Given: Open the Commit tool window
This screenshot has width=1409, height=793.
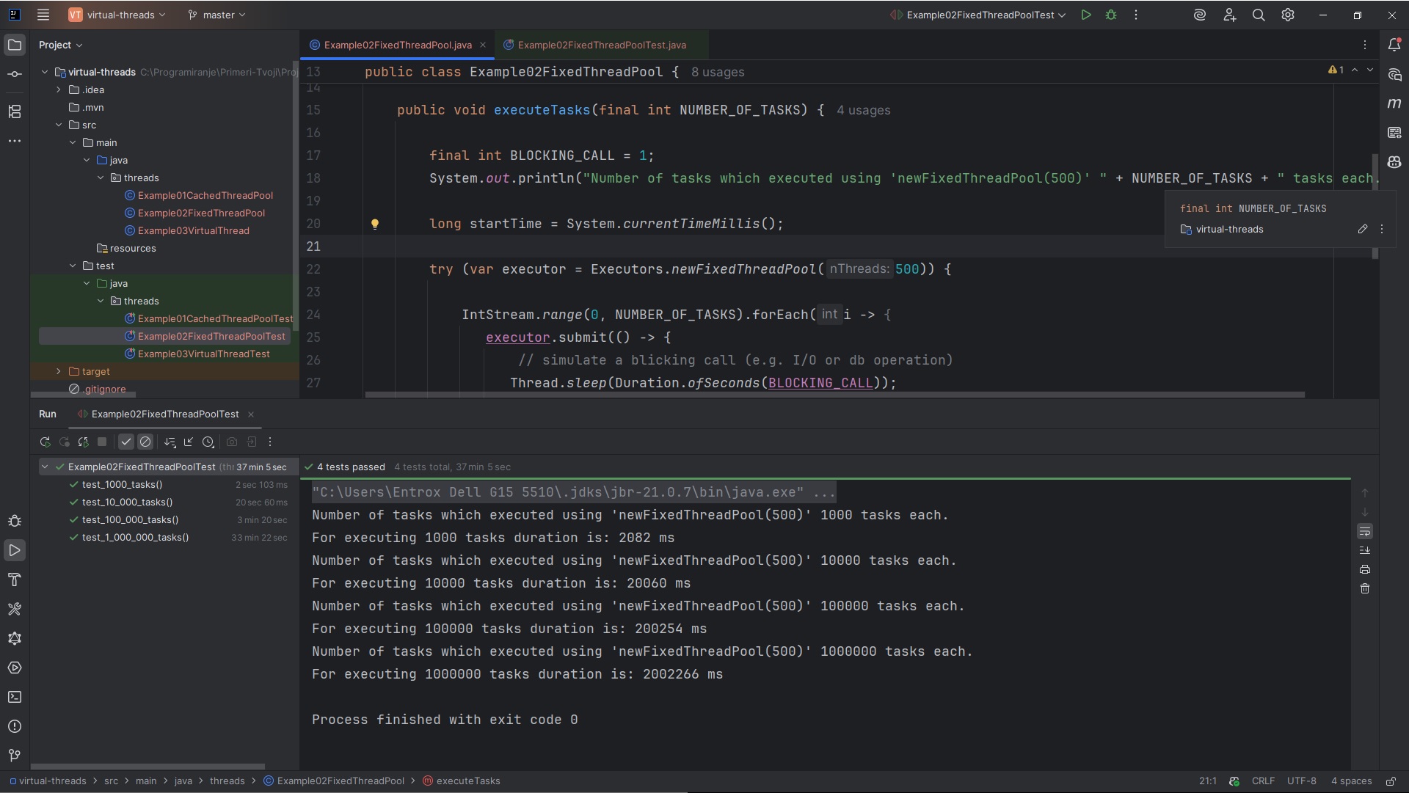Looking at the screenshot, I should pos(15,73).
